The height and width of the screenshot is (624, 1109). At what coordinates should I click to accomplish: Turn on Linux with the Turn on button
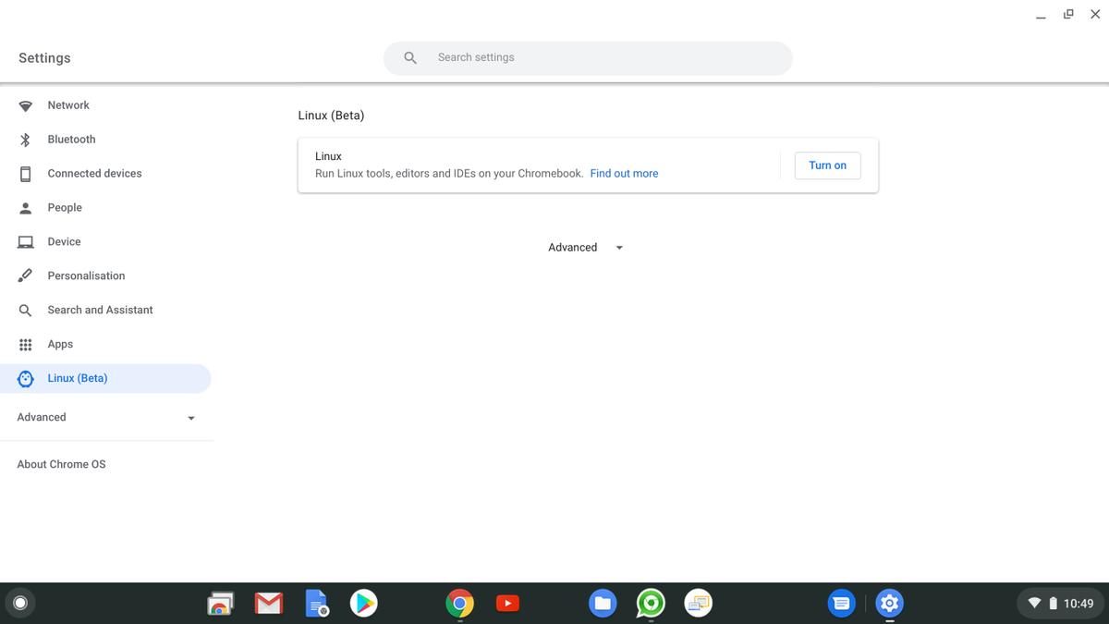pyautogui.click(x=827, y=165)
